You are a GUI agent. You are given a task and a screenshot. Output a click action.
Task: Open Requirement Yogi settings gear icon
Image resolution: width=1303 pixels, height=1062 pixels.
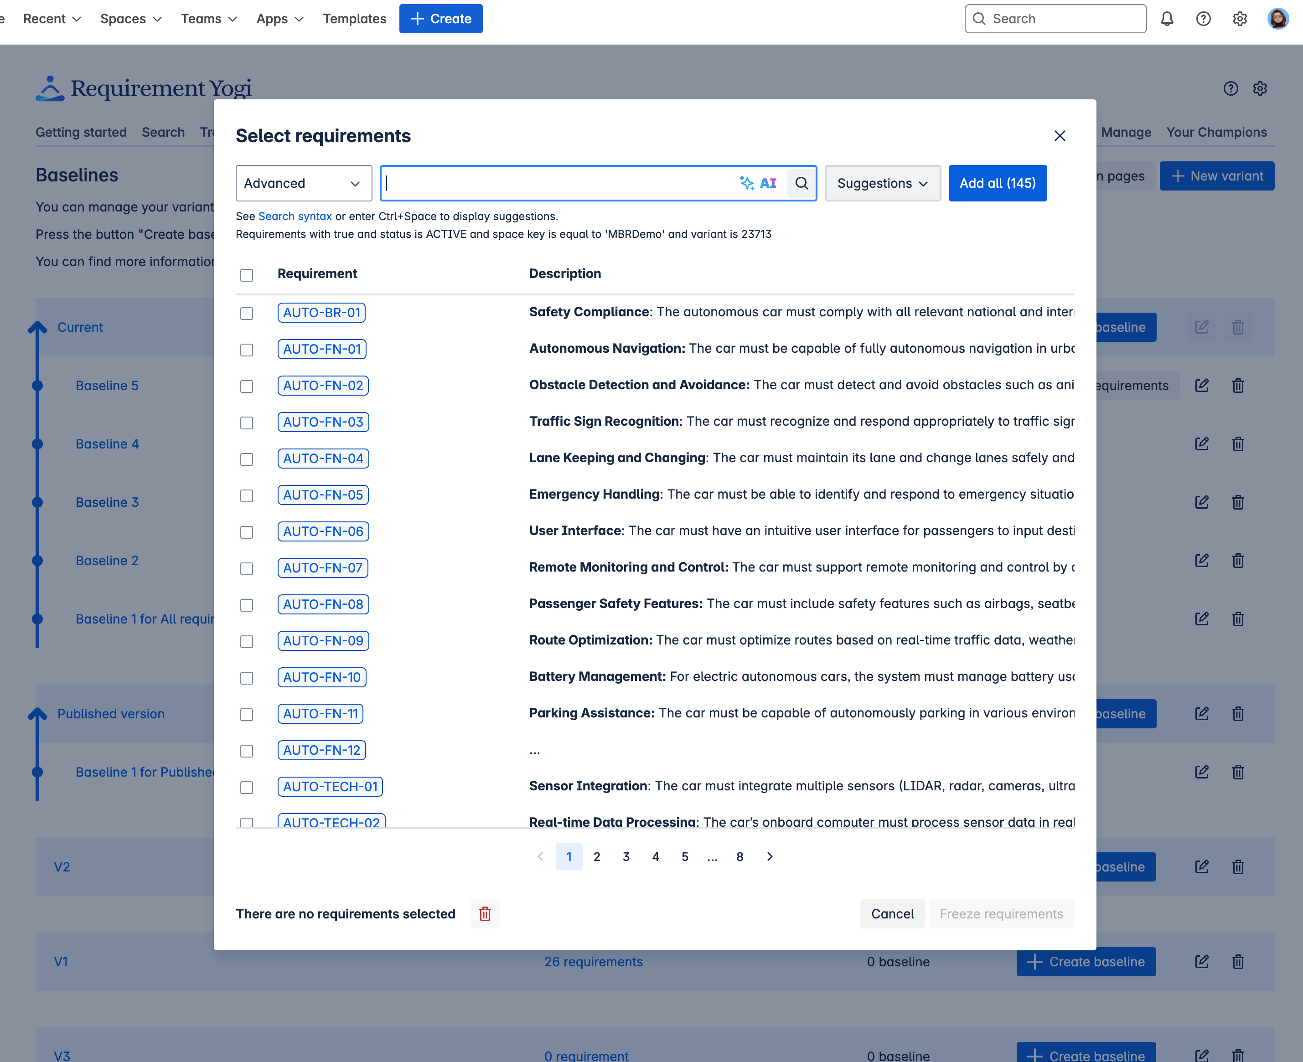(x=1260, y=89)
